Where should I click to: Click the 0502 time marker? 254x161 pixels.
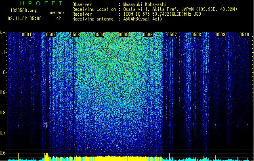[x=51, y=35]
